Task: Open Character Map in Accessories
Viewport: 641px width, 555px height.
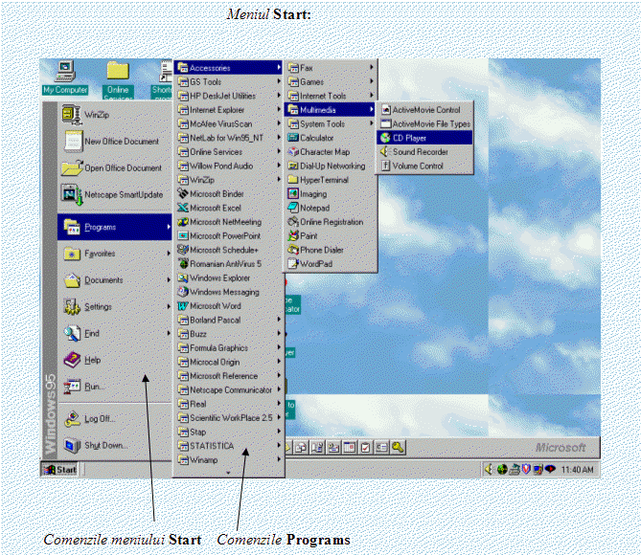Action: click(331, 152)
